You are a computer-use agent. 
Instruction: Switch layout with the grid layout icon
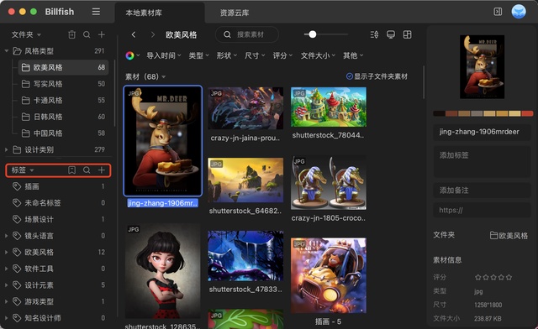(x=407, y=34)
